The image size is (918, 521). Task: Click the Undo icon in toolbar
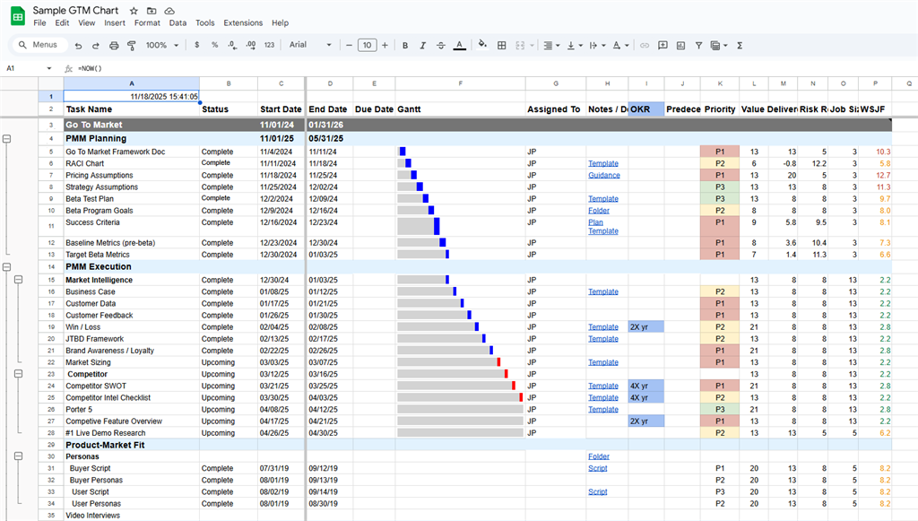coord(79,45)
